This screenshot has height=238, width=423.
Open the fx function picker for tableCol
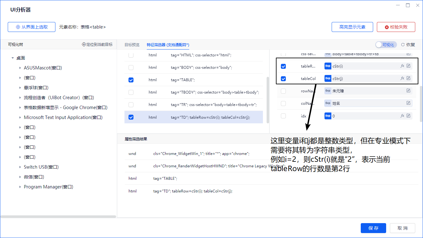click(x=402, y=78)
